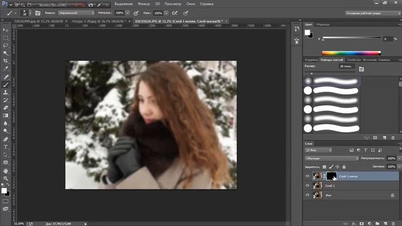Screen dimensions: 402x226
Task: Switch to DSC02499.jpg document tab
Action: (x=39, y=21)
